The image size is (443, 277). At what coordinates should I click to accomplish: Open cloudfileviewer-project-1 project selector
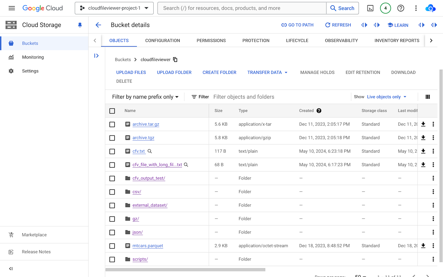click(114, 8)
